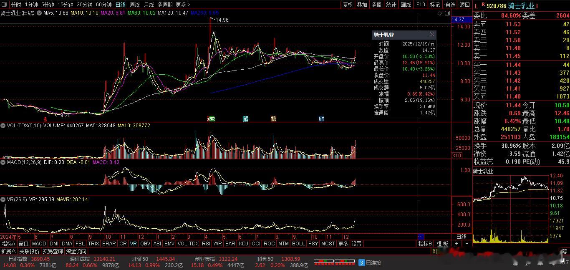The height and width of the screenshot is (270, 570).
Task: Expand the 更多 timeframe options
Action: point(183,5)
